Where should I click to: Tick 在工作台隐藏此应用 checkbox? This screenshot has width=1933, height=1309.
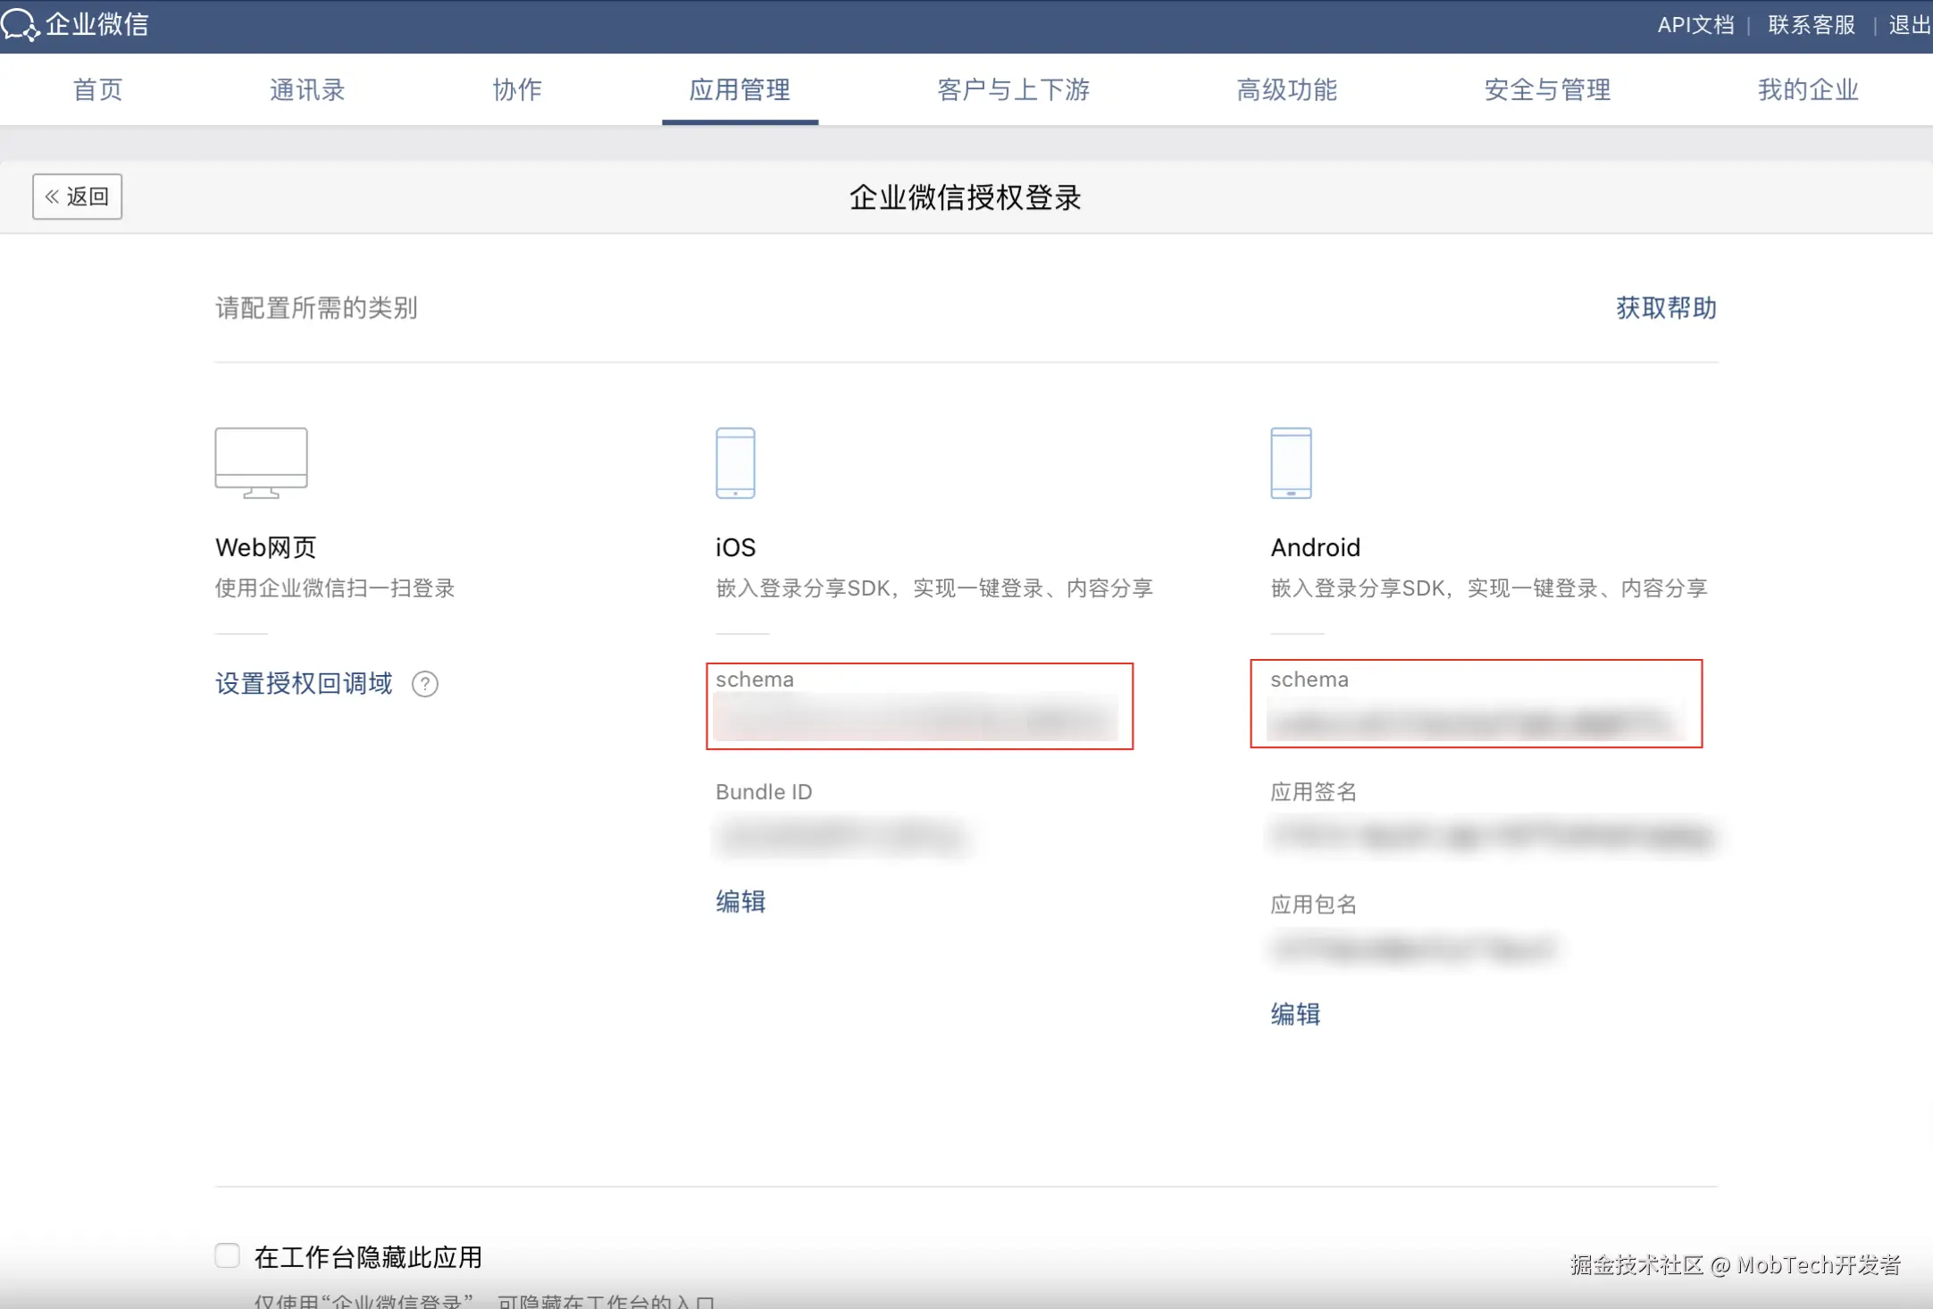click(228, 1255)
